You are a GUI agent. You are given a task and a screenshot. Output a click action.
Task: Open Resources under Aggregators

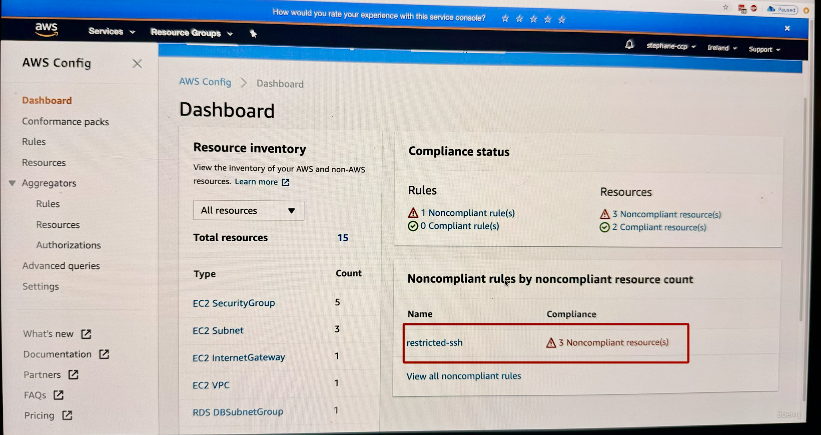pyautogui.click(x=58, y=224)
